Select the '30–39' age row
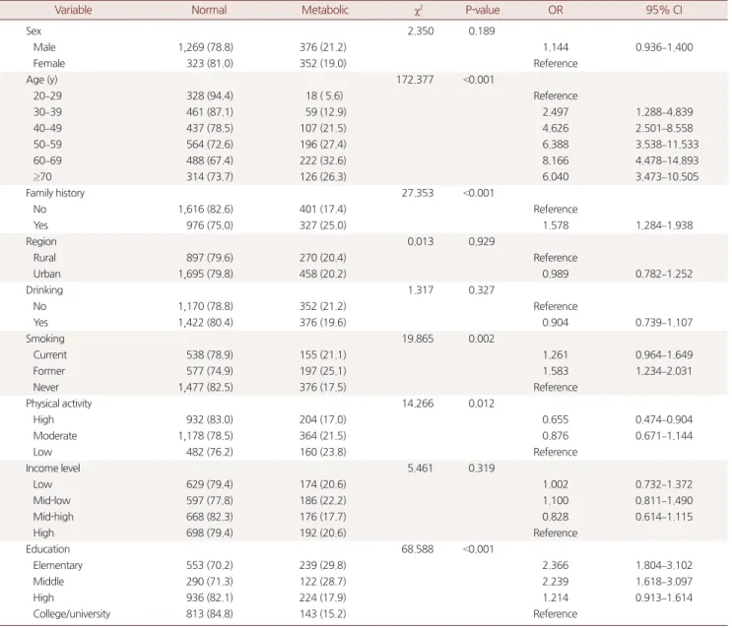This screenshot has height=628, width=732. pyautogui.click(x=47, y=112)
